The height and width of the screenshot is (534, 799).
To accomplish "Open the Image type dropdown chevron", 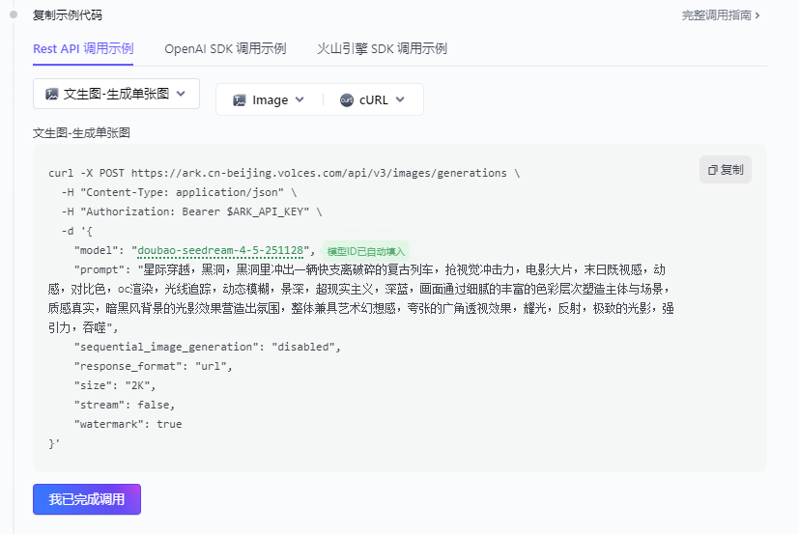I will coord(300,99).
